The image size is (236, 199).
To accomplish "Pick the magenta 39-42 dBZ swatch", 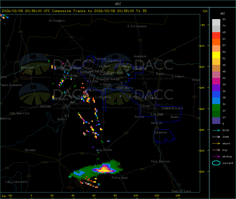I will tap(216, 81).
